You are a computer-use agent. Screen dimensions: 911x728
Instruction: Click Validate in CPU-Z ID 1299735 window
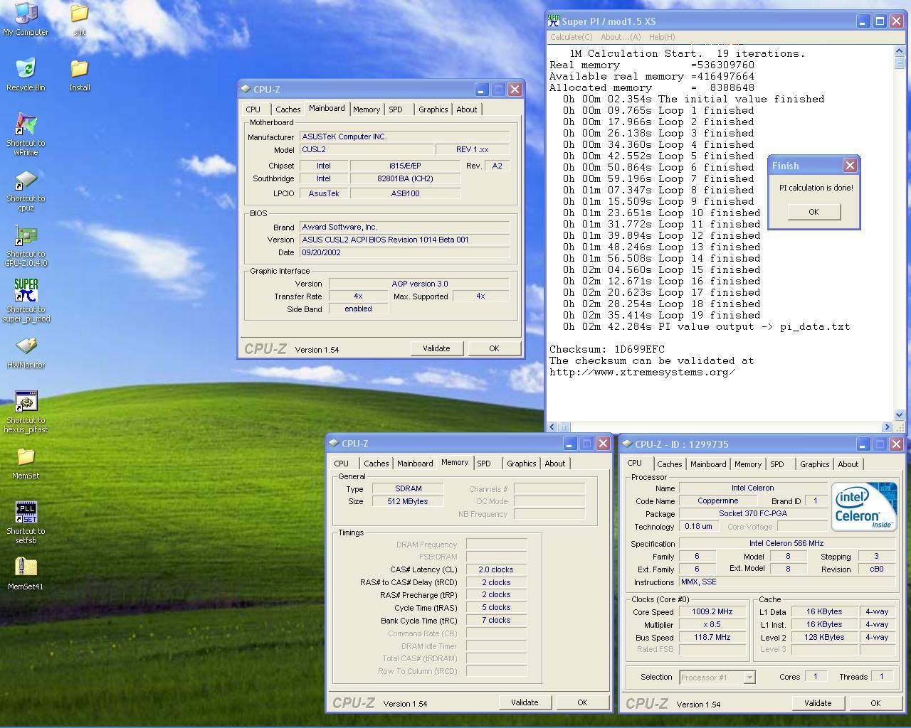point(818,703)
